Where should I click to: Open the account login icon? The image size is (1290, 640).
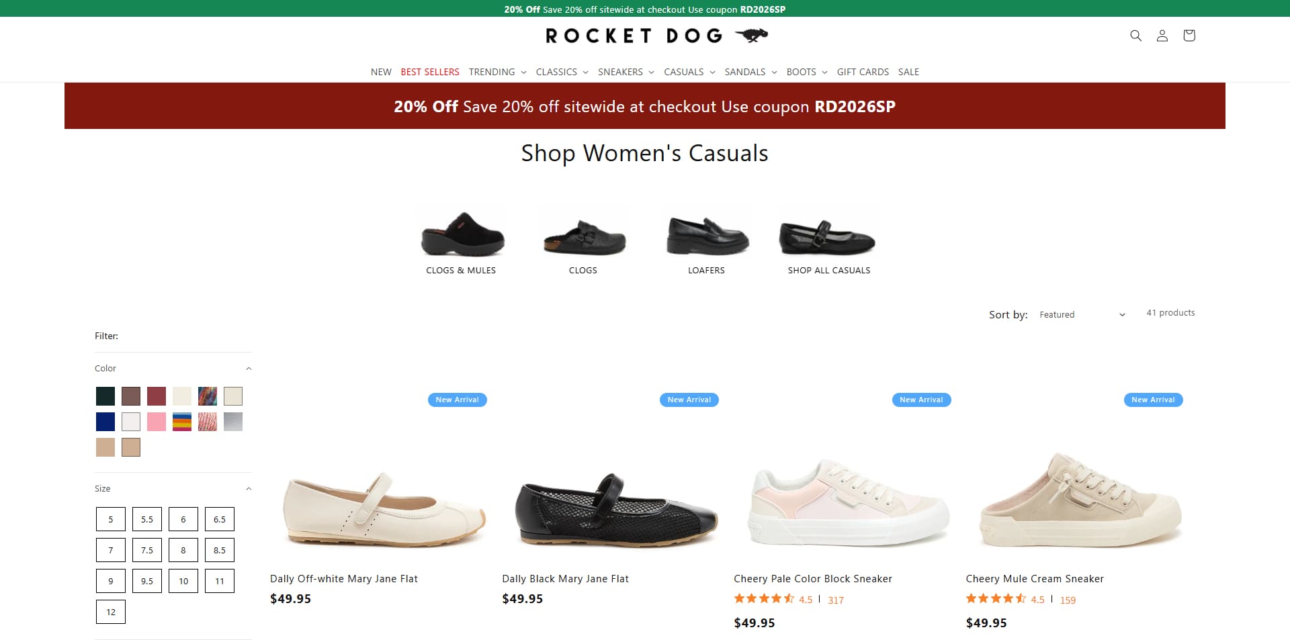pyautogui.click(x=1162, y=36)
